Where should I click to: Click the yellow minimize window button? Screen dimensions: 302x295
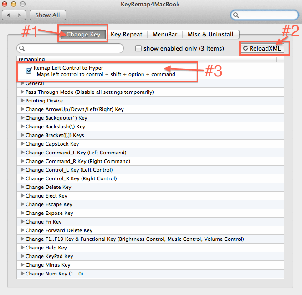pos(15,5)
